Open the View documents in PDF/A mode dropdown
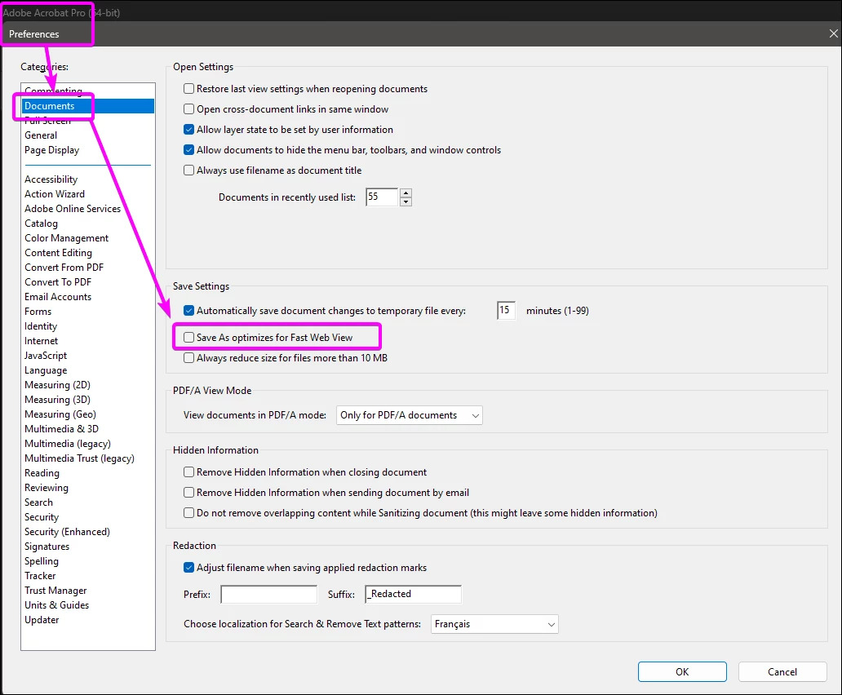Viewport: 842px width, 695px height. [410, 415]
